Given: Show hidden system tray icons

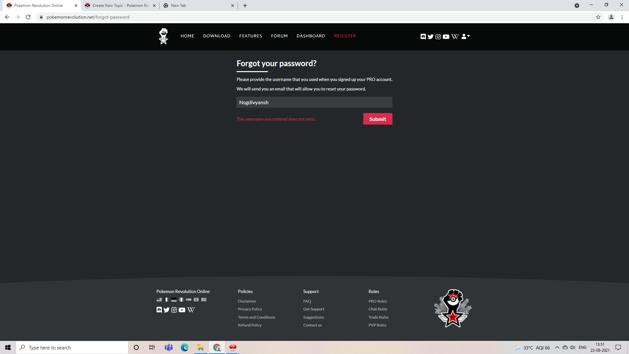Looking at the screenshot, I should pos(557,347).
